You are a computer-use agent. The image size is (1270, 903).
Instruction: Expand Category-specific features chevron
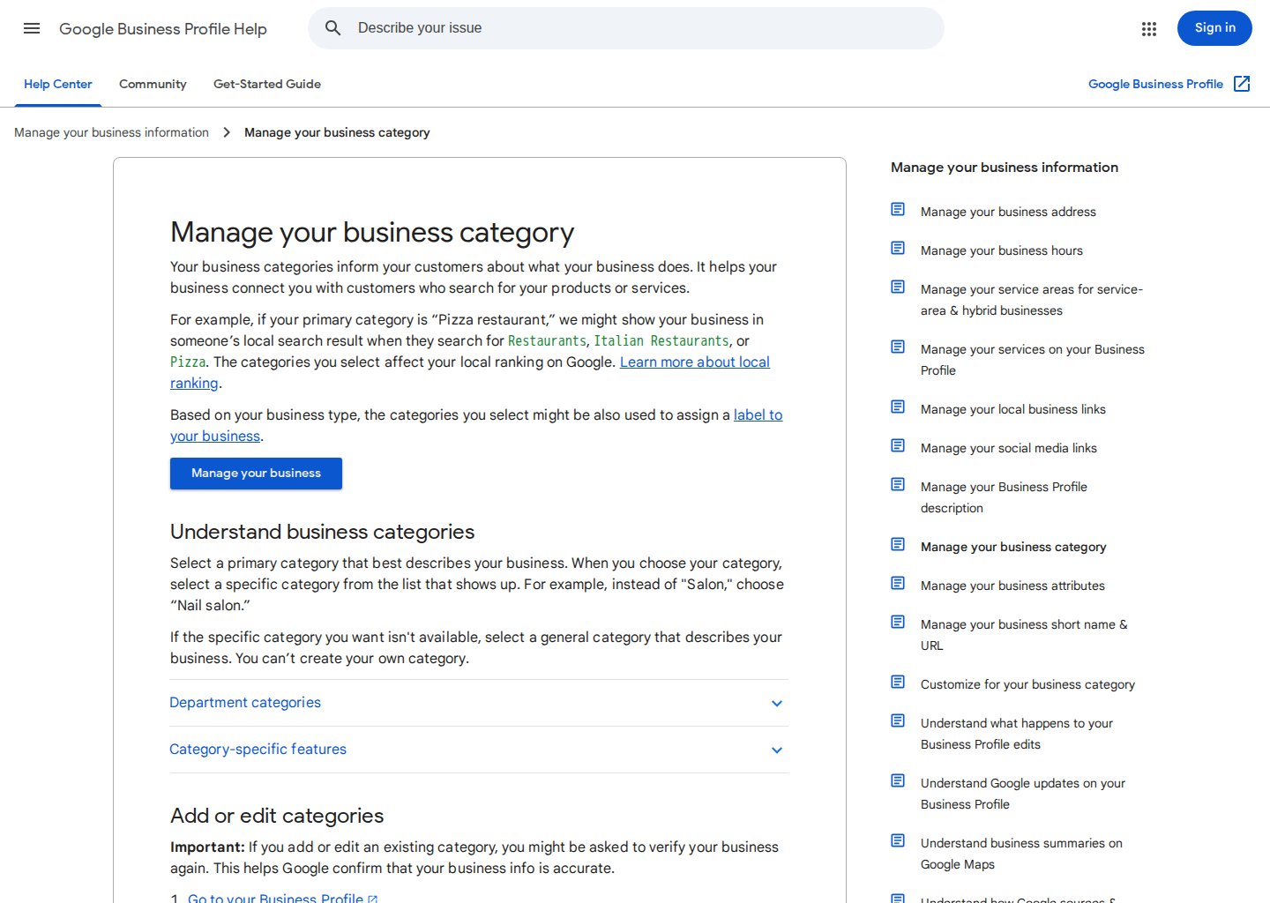[x=777, y=750]
